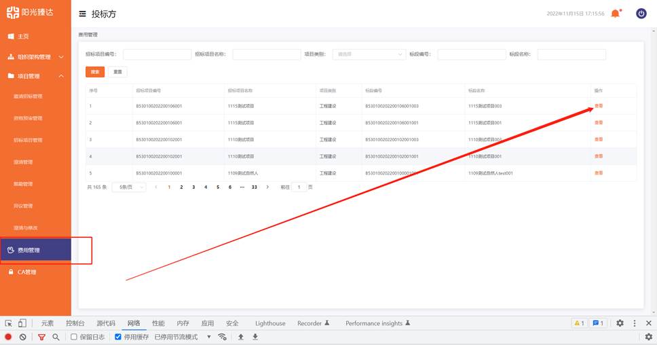Switch to DevTools 应用 tab
The height and width of the screenshot is (345, 657).
tap(208, 323)
